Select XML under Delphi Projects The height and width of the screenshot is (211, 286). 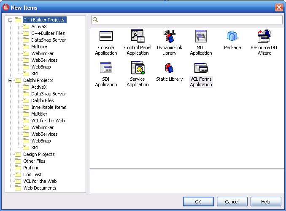pos(35,148)
